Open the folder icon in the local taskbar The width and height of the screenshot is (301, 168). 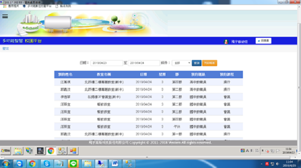(88, 164)
